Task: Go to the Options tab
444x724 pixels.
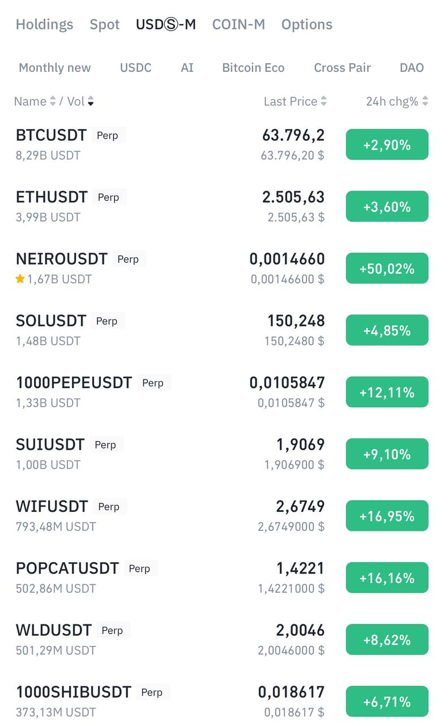Action: [307, 24]
